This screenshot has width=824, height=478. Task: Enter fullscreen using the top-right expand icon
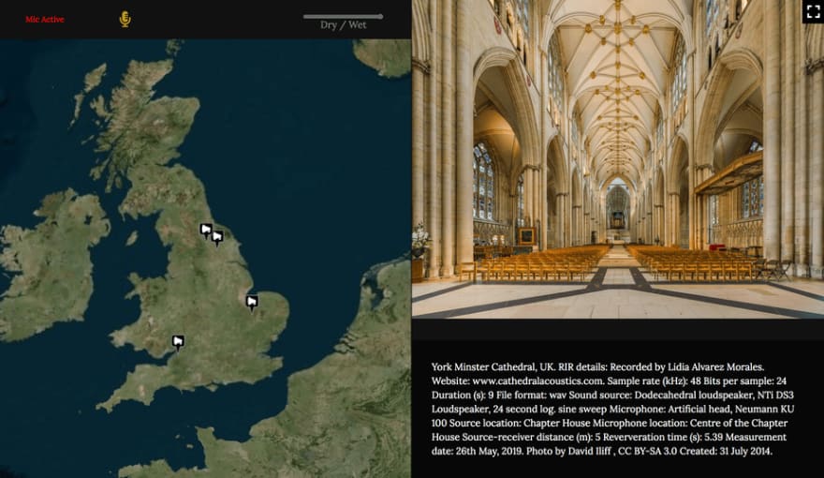[813, 11]
